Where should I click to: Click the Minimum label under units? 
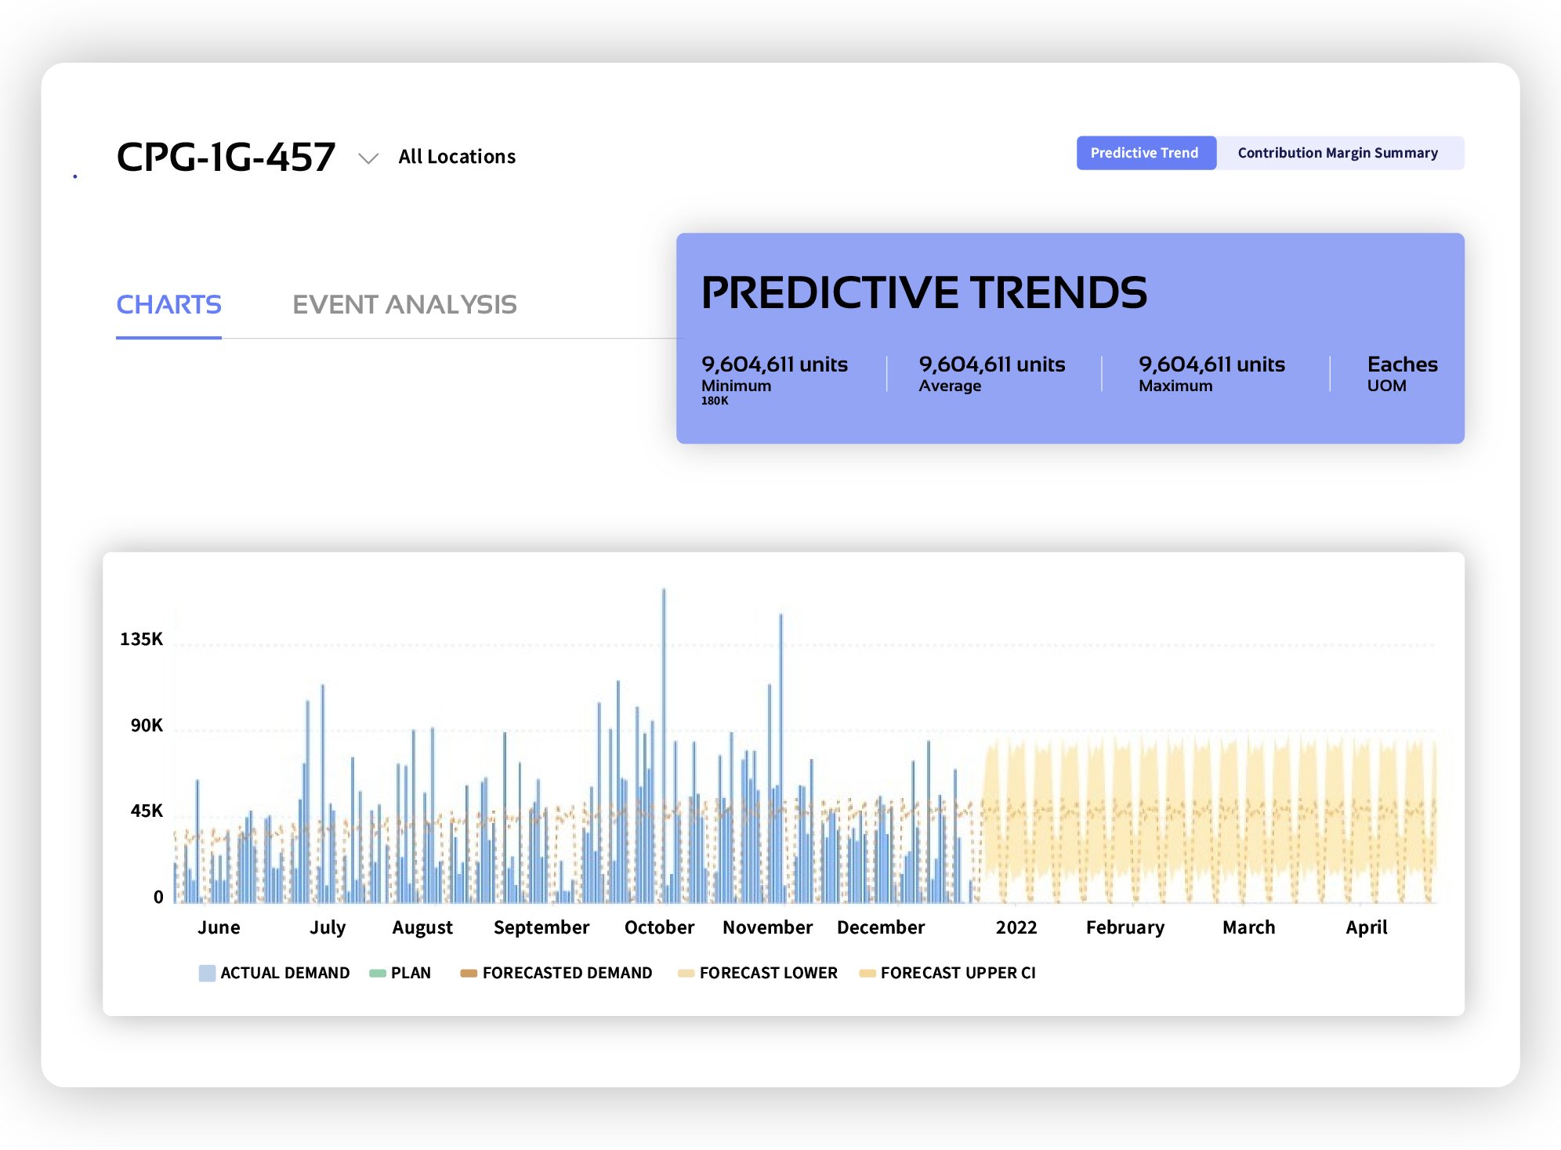point(736,386)
